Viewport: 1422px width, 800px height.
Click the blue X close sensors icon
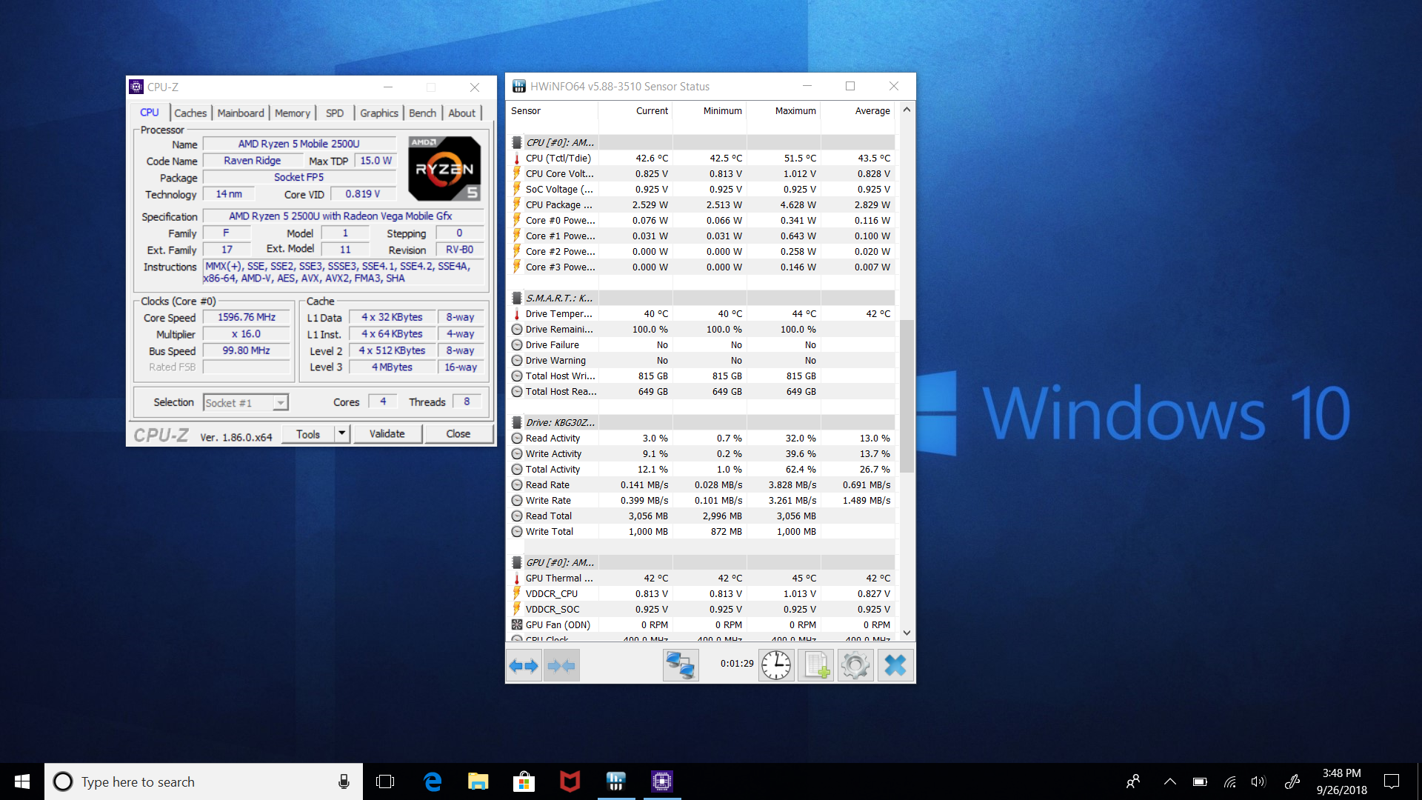click(895, 665)
